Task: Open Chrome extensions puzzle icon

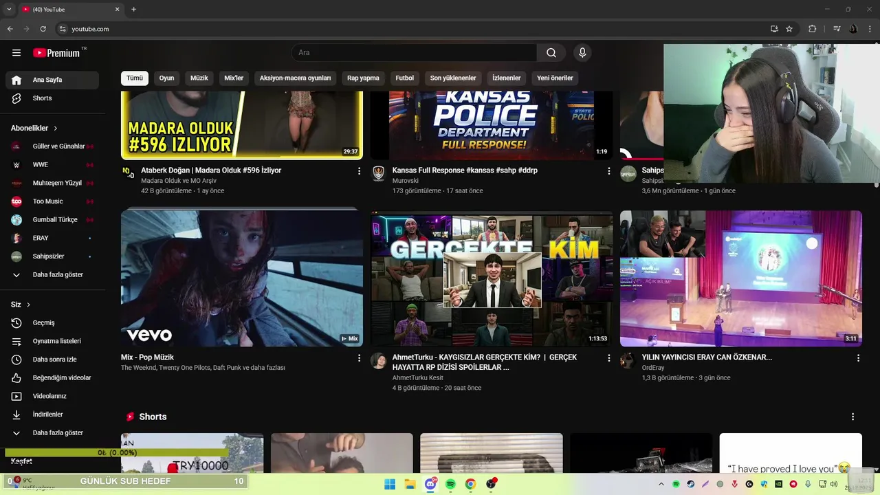Action: tap(813, 29)
